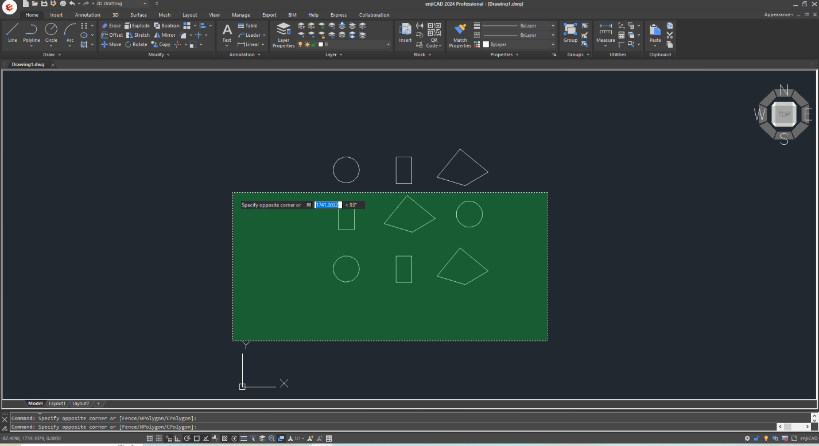Click the distance input field 1741.3032
This screenshot has width=819, height=446.
pyautogui.click(x=328, y=205)
